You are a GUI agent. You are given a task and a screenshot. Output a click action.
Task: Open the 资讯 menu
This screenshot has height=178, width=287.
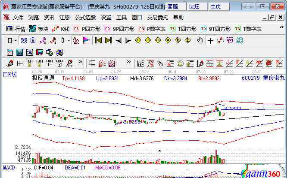click(x=49, y=18)
